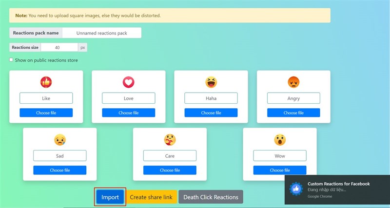
Task: Choose file for the Love reaction
Action: pyautogui.click(x=128, y=113)
